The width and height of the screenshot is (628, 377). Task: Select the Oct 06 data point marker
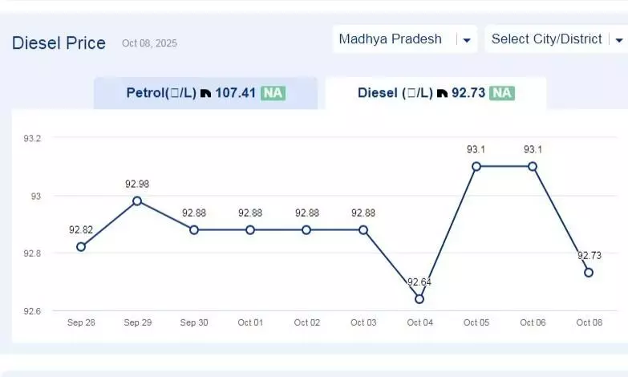(533, 166)
